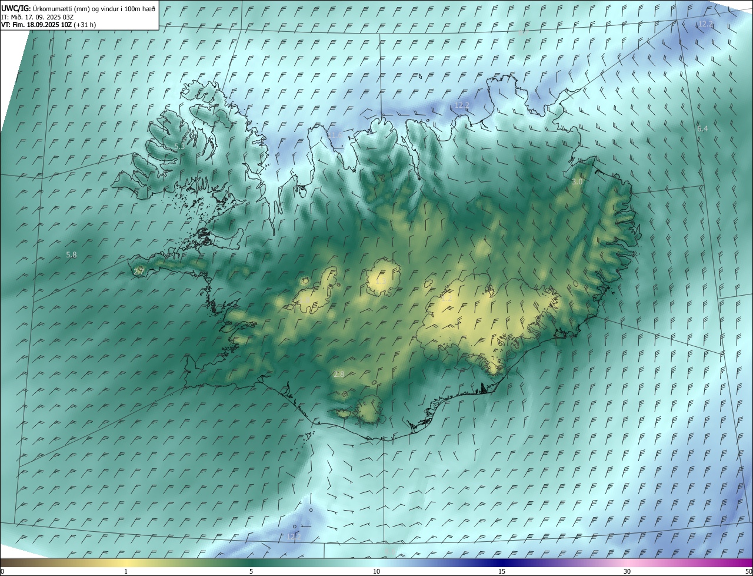Image resolution: width=753 pixels, height=576 pixels.
Task: Click the 2.8 value label
Action: tap(339, 375)
